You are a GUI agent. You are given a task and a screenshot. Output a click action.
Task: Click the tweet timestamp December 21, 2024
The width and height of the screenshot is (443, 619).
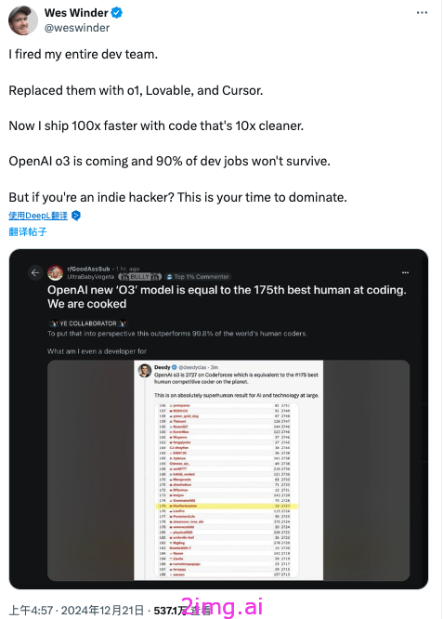pos(76,611)
